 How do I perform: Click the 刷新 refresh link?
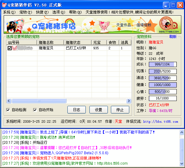pyautogui.click(x=173, y=36)
